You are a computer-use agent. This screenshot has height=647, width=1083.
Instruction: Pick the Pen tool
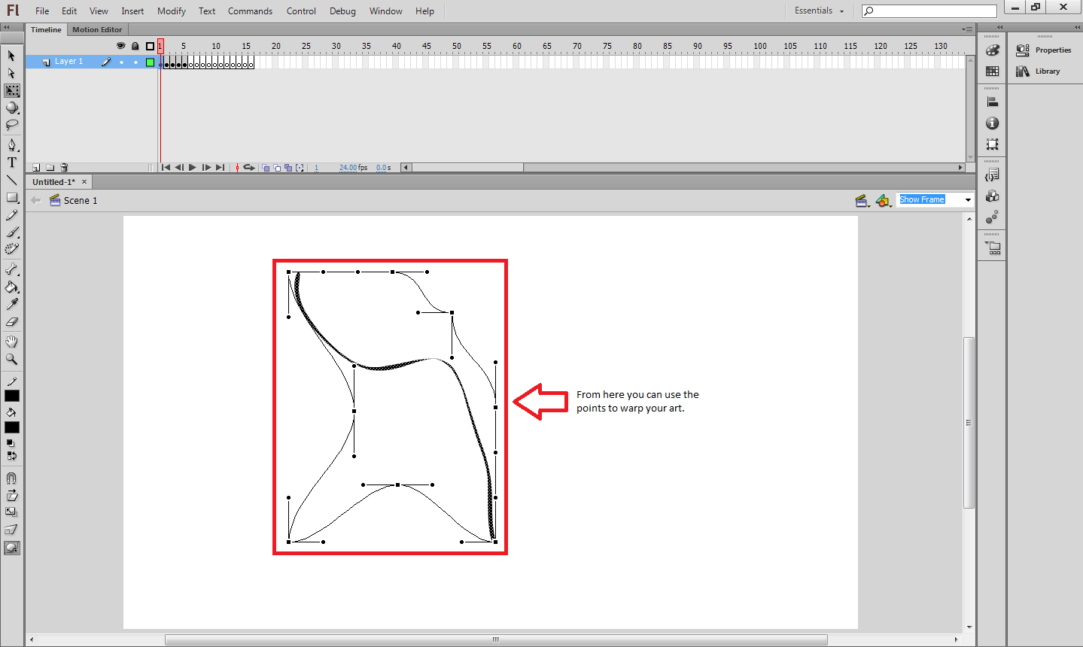[x=12, y=144]
